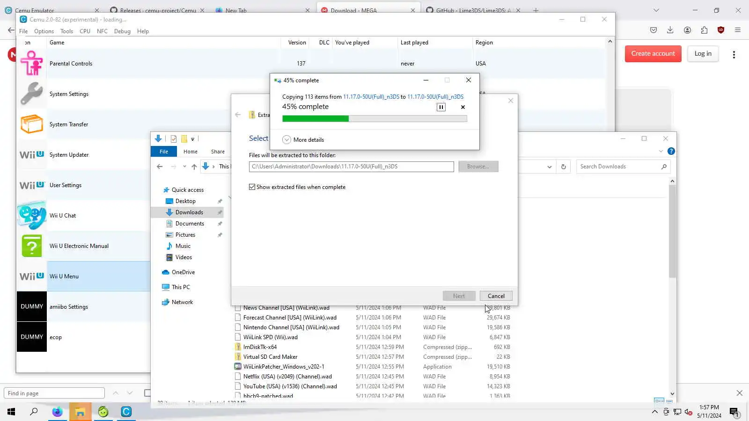This screenshot has width=749, height=421.
Task: Click the Cemu game list scroll-up arrow
Action: 609,42
